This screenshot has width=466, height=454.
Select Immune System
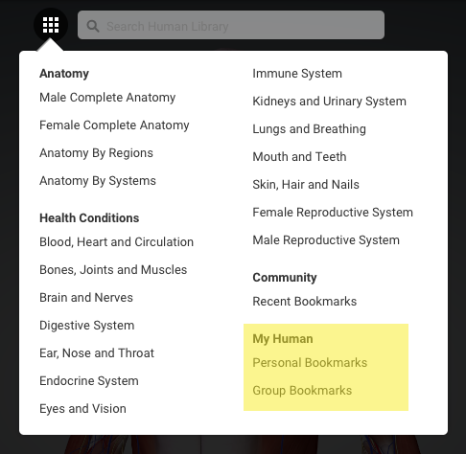pos(297,74)
